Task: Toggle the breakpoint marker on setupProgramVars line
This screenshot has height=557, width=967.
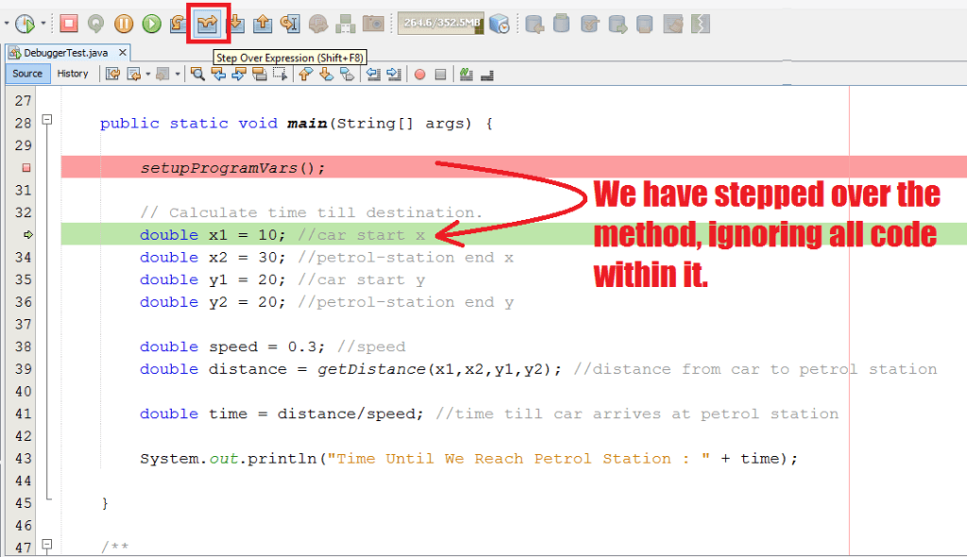Action: (x=26, y=168)
